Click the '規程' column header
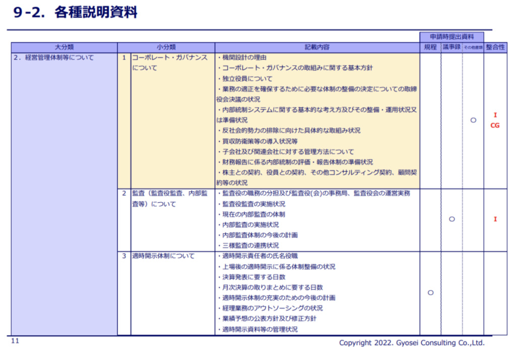Screen dimensions: 516x350 (x=430, y=47)
